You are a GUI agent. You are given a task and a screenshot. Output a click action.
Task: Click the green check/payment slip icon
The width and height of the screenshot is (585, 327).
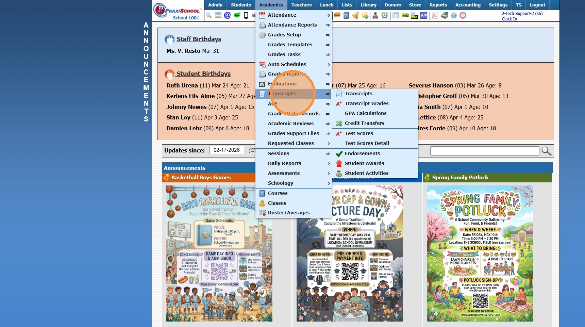point(405,15)
